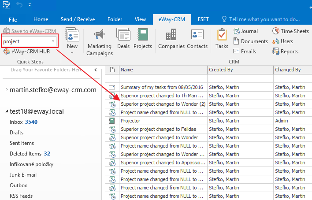Click Admin in Changed By column
The image size is (312, 200).
pyautogui.click(x=281, y=121)
